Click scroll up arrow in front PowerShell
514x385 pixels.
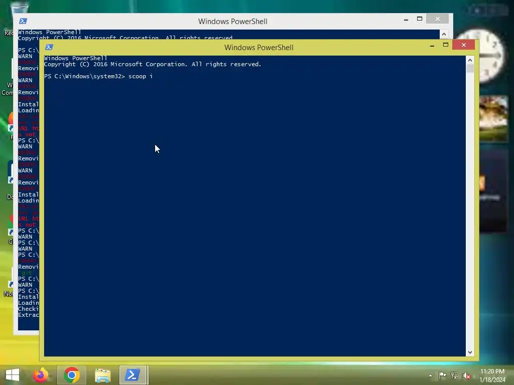tap(470, 60)
